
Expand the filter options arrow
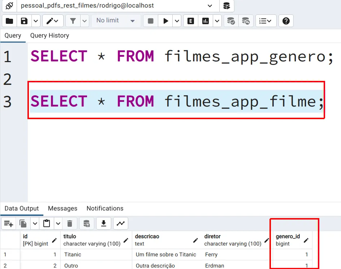coord(85,21)
